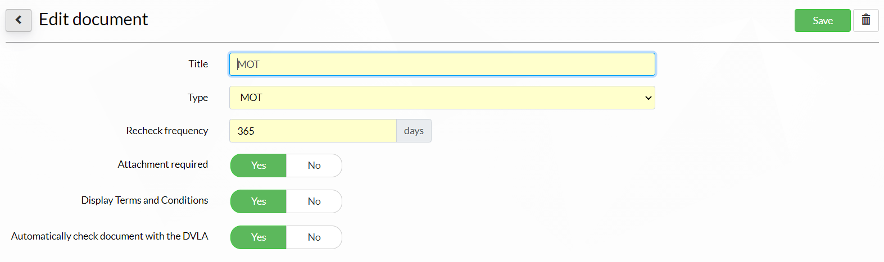Turn on automatic DVLA document check
The width and height of the screenshot is (884, 262).
259,237
